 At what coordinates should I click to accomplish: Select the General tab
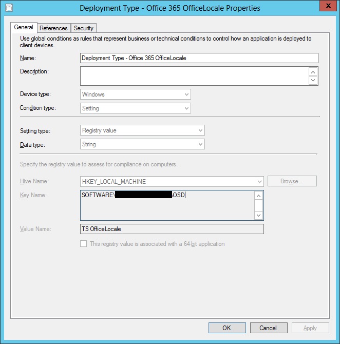[24, 28]
